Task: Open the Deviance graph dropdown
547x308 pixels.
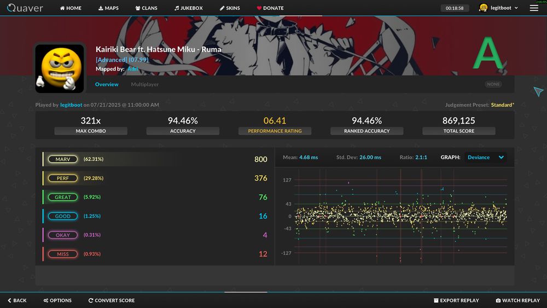Action: [x=486, y=158]
